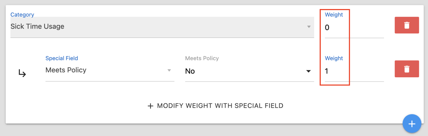Click the special field Weight input showing 1
The width and height of the screenshot is (428, 136).
354,71
